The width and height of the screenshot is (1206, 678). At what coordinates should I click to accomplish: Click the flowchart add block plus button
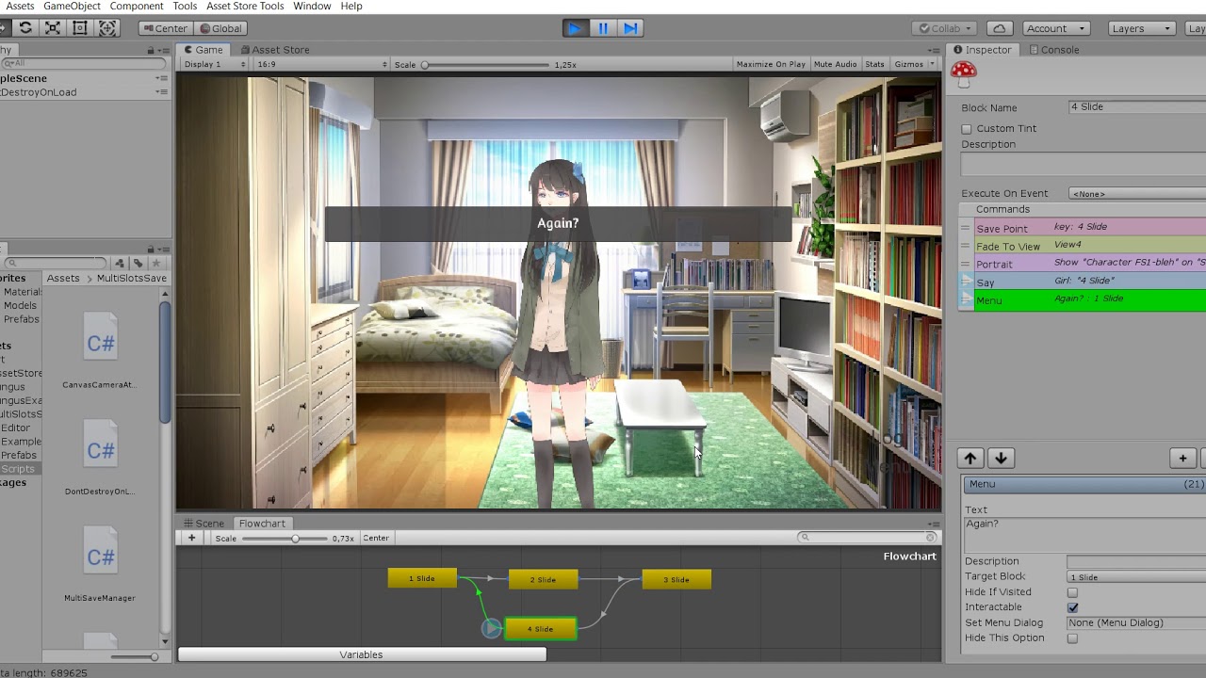[191, 538]
